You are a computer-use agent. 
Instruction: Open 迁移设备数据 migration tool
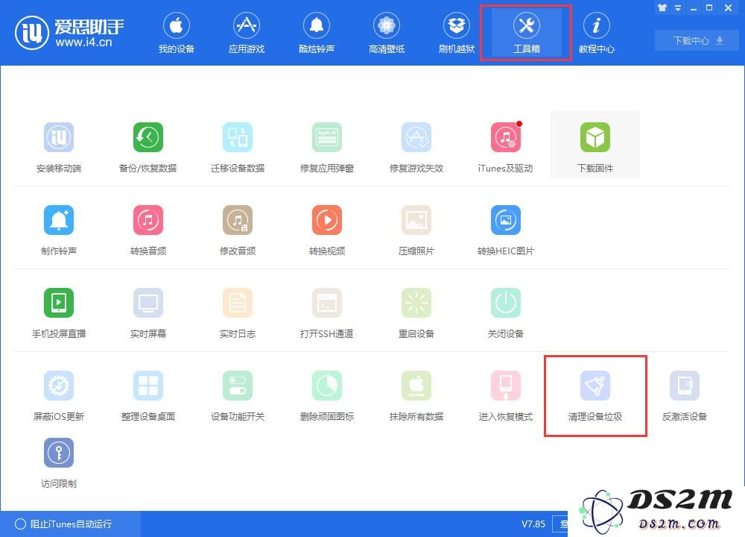click(x=238, y=148)
